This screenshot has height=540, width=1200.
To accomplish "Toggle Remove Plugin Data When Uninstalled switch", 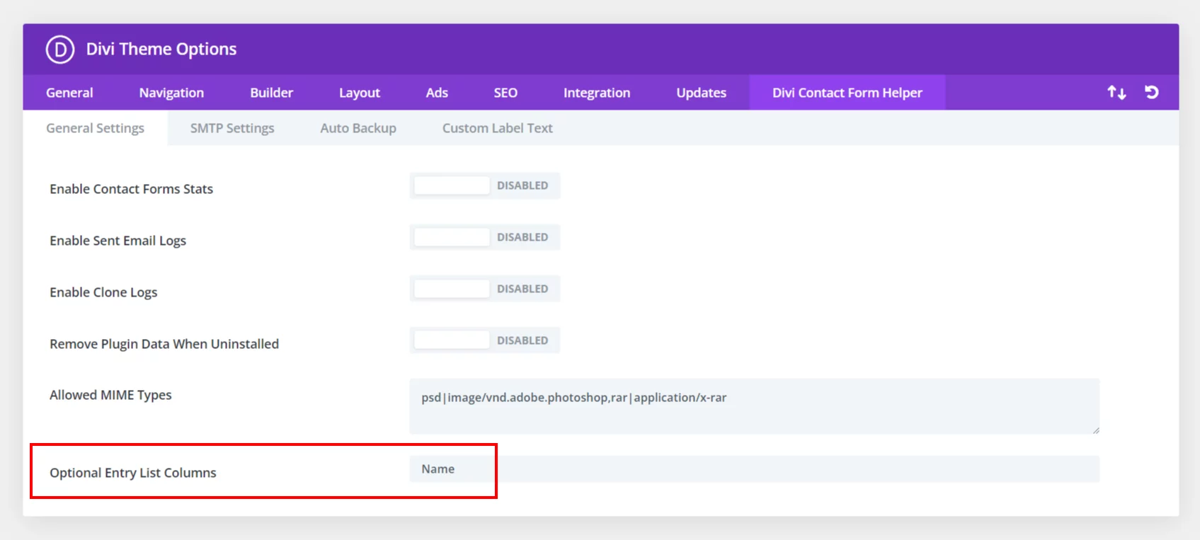I will (x=485, y=340).
